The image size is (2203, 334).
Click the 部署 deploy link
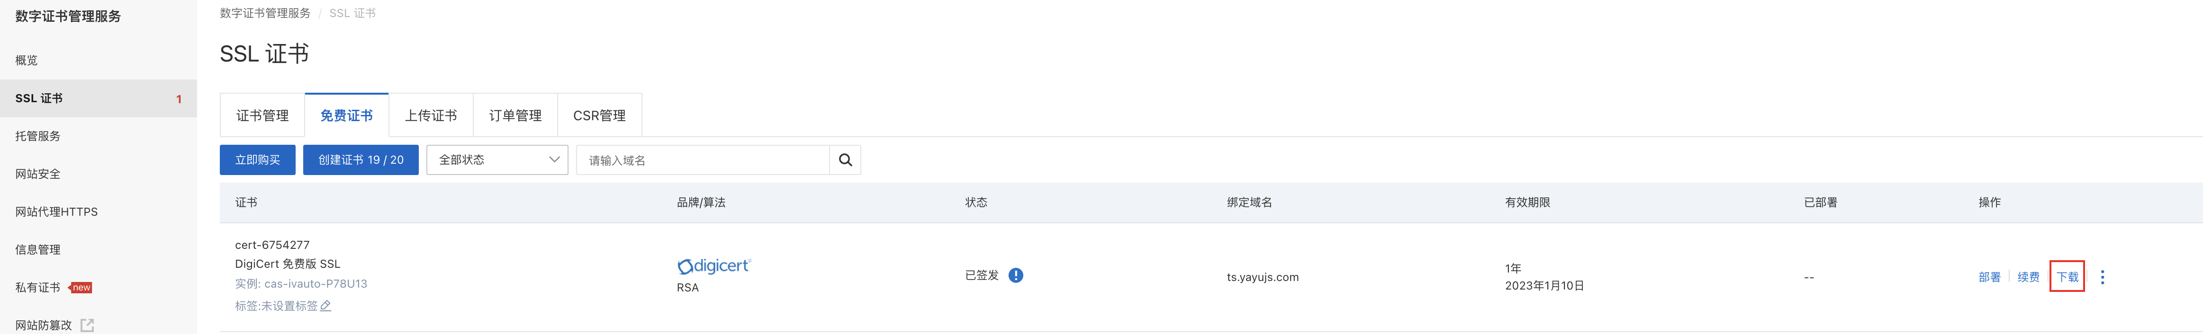(1989, 277)
